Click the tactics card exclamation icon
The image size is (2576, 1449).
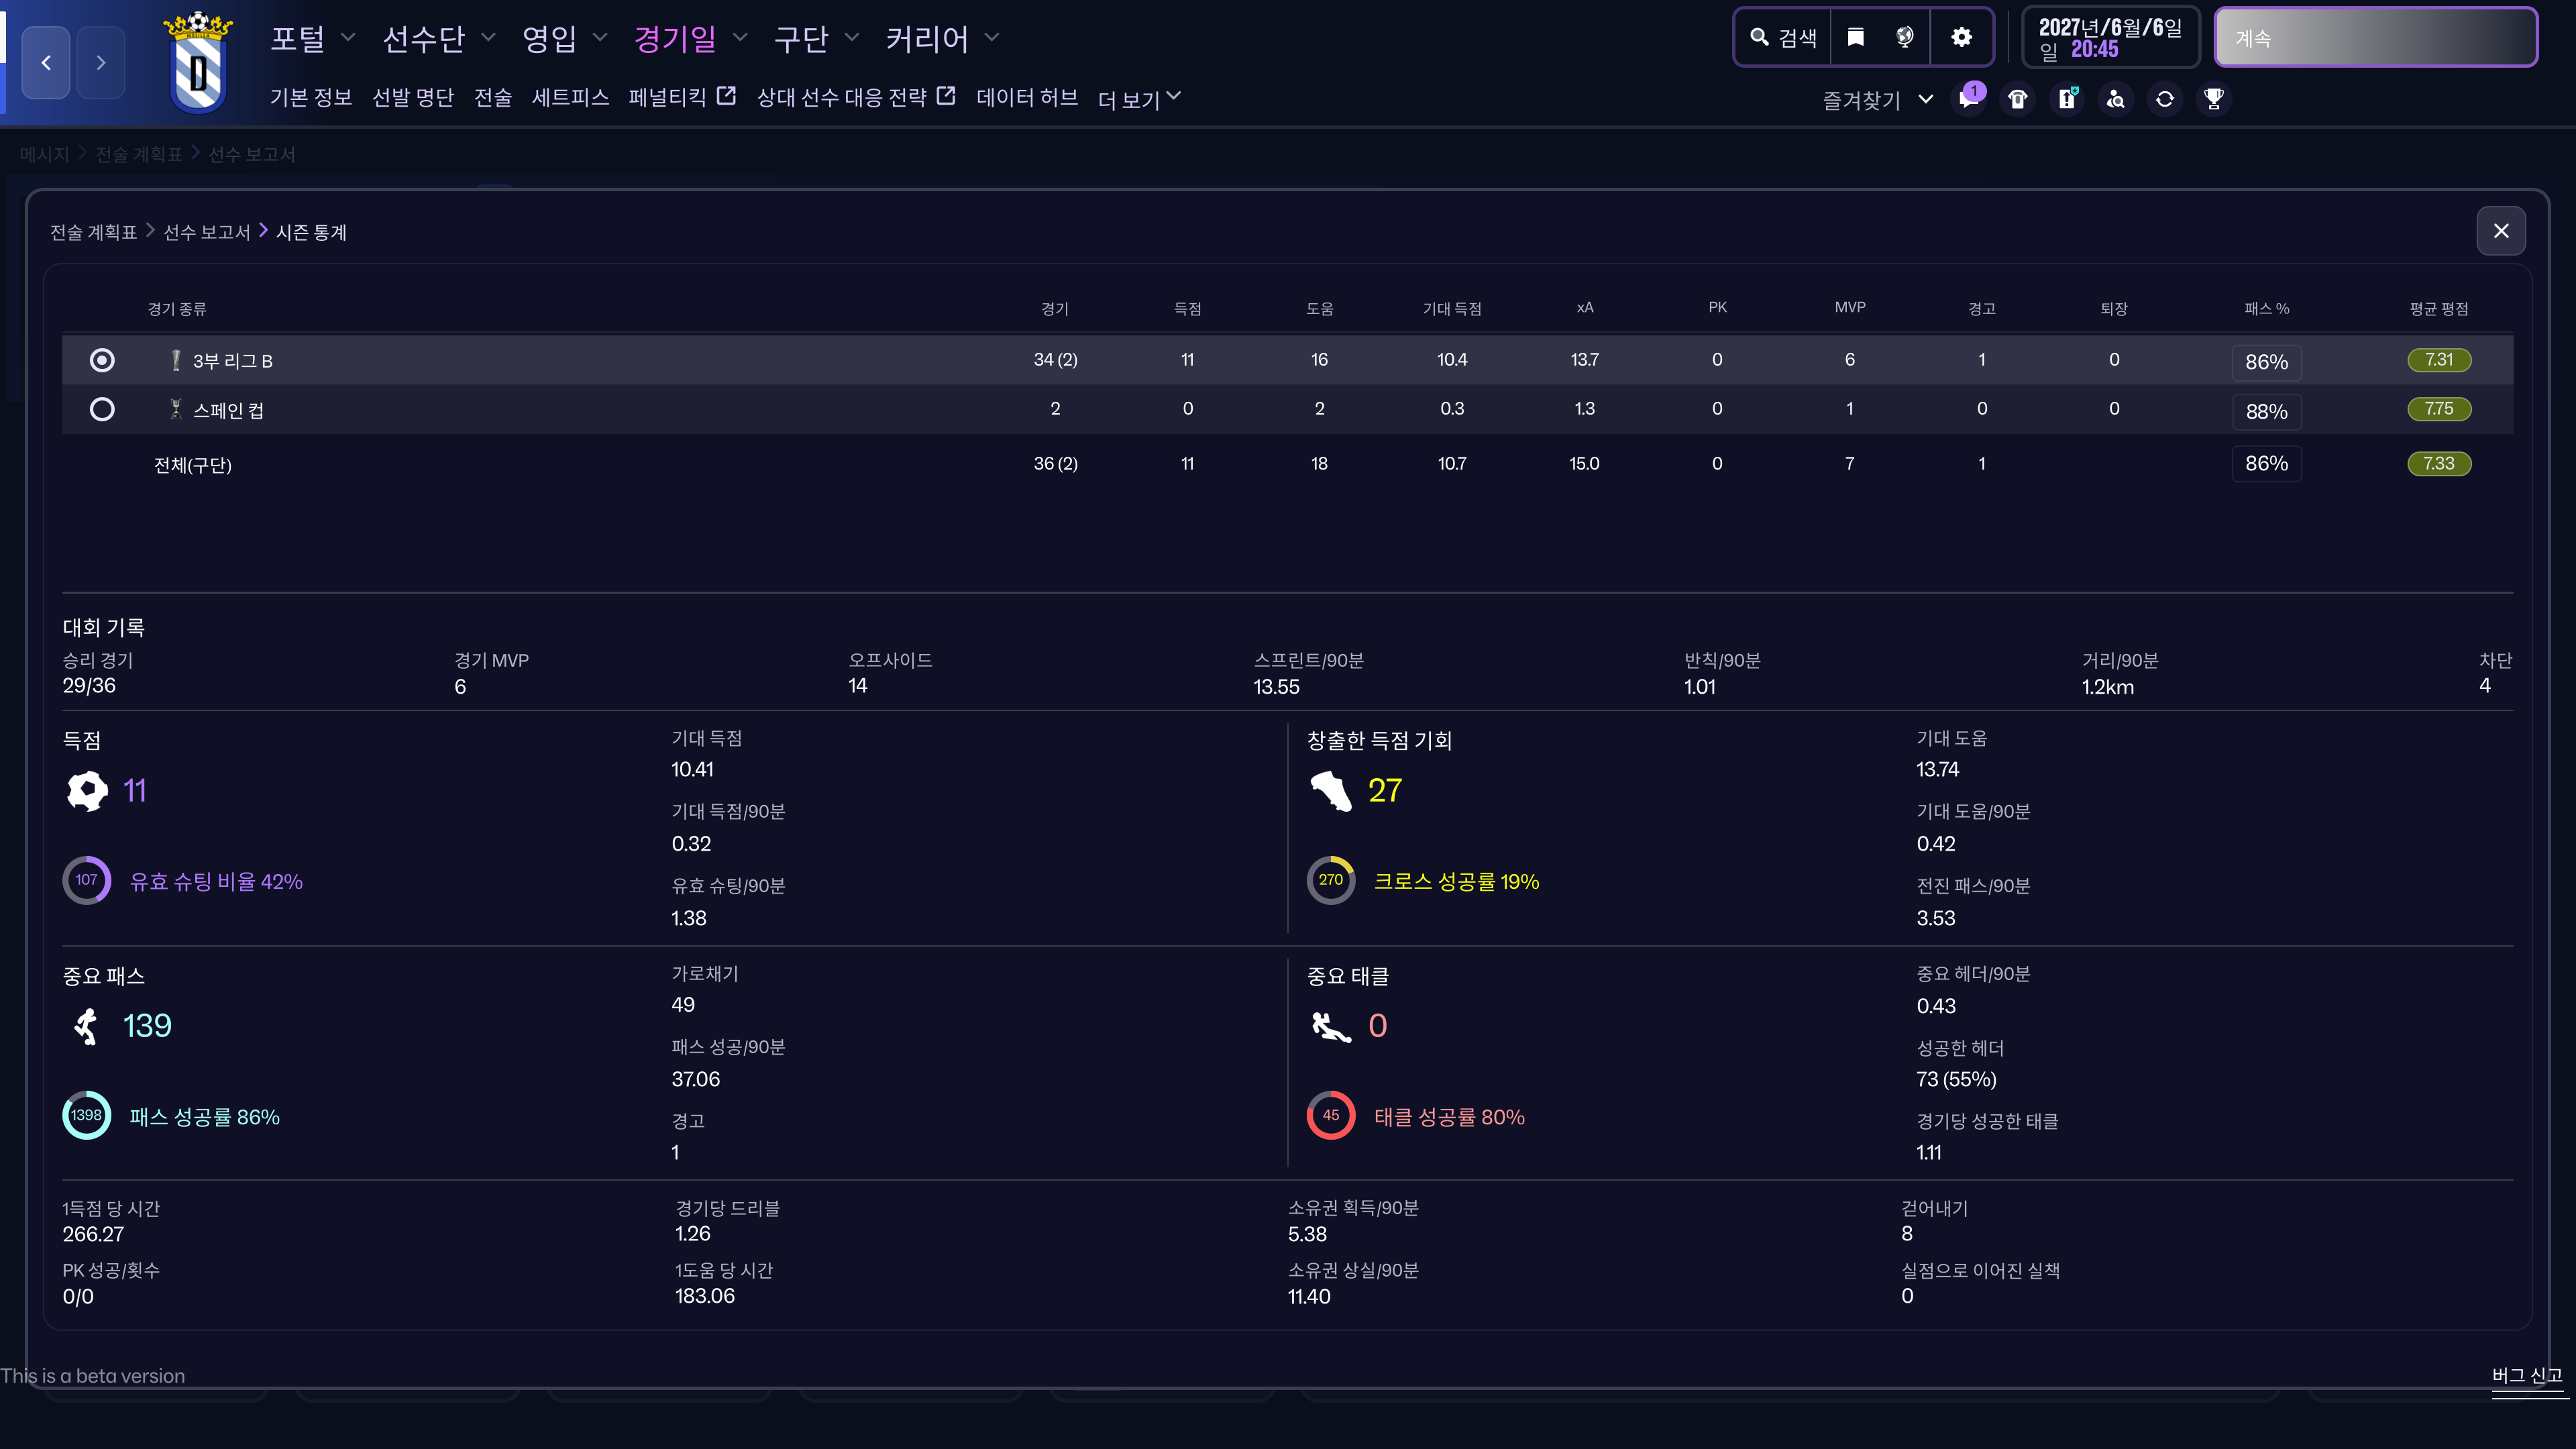coord(2067,99)
